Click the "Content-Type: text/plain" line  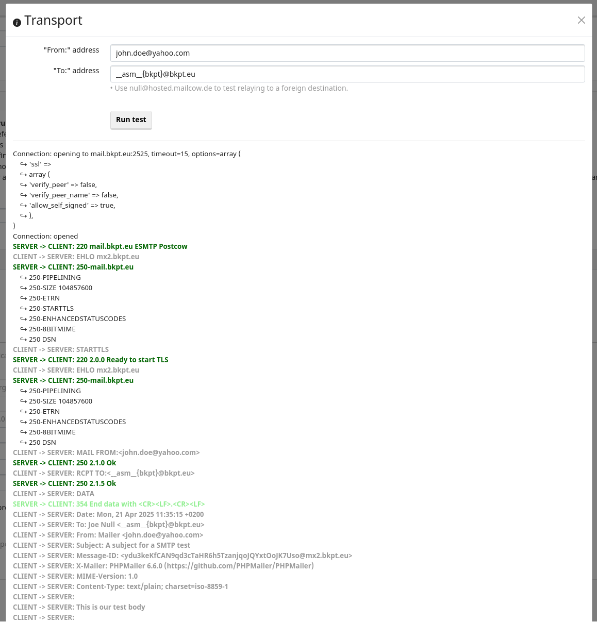(121, 586)
